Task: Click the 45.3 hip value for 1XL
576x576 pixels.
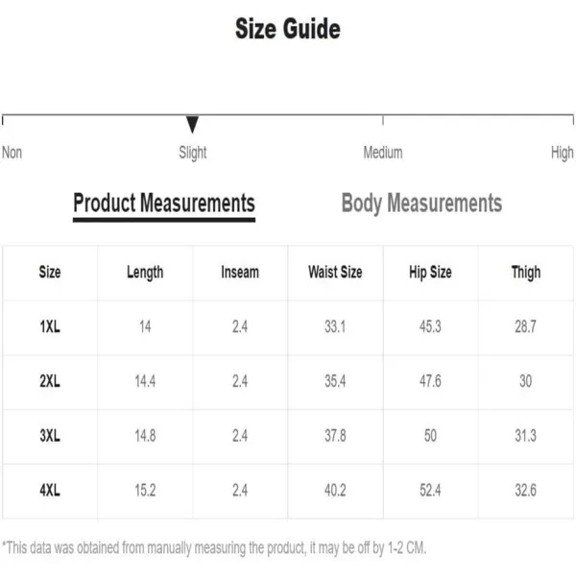Action: (x=430, y=326)
